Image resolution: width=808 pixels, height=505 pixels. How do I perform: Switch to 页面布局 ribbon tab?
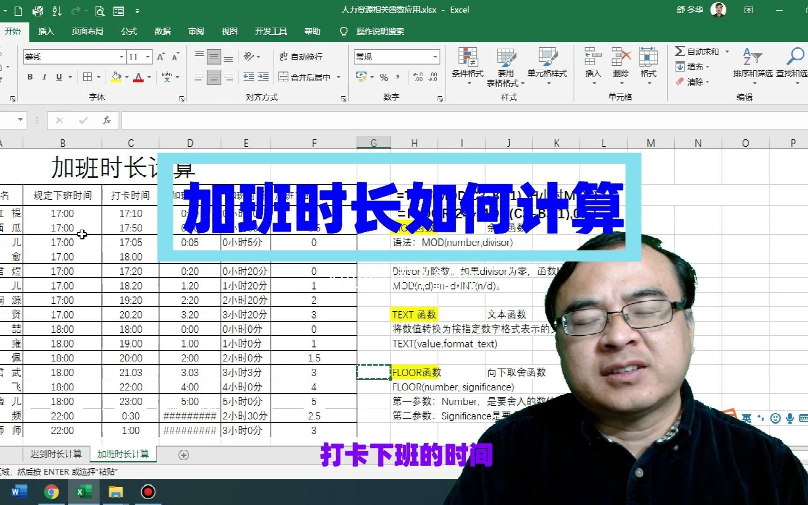87,31
